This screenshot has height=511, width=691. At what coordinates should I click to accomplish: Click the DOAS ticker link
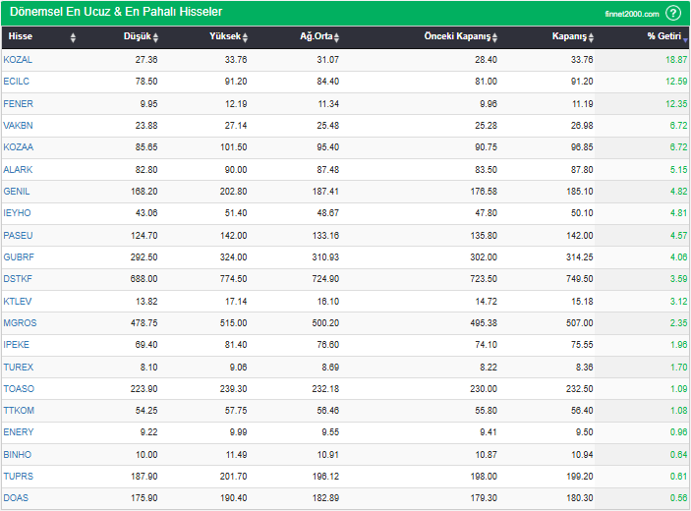coord(16,498)
